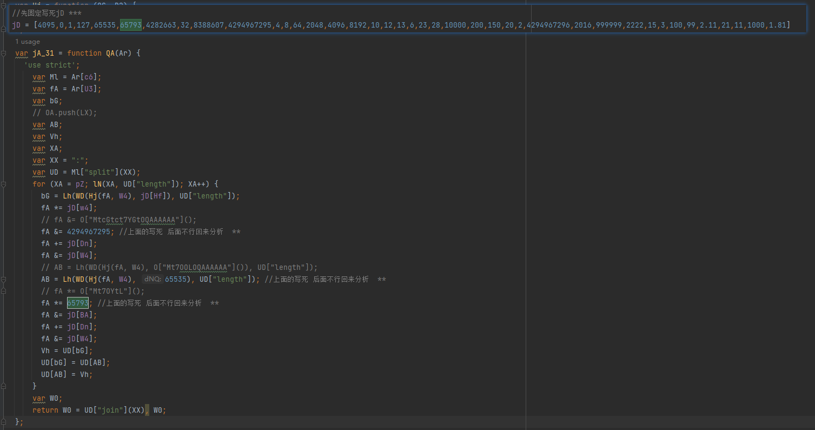The width and height of the screenshot is (815, 430).
Task: Click the line var bG;
Action: tap(48, 101)
